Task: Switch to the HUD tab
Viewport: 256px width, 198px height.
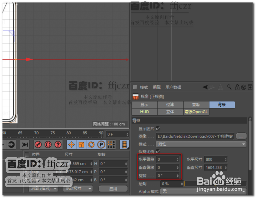Action: coord(144,112)
